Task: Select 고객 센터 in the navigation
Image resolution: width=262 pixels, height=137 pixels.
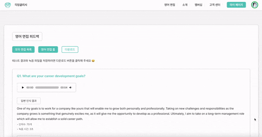Action: (x=215, y=5)
